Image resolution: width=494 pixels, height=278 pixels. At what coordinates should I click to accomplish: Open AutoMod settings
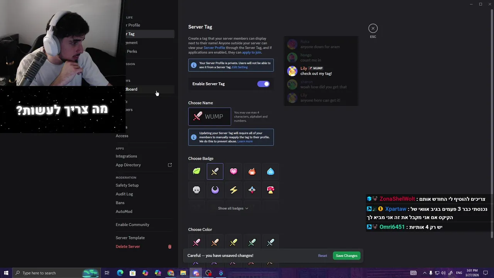(x=124, y=212)
